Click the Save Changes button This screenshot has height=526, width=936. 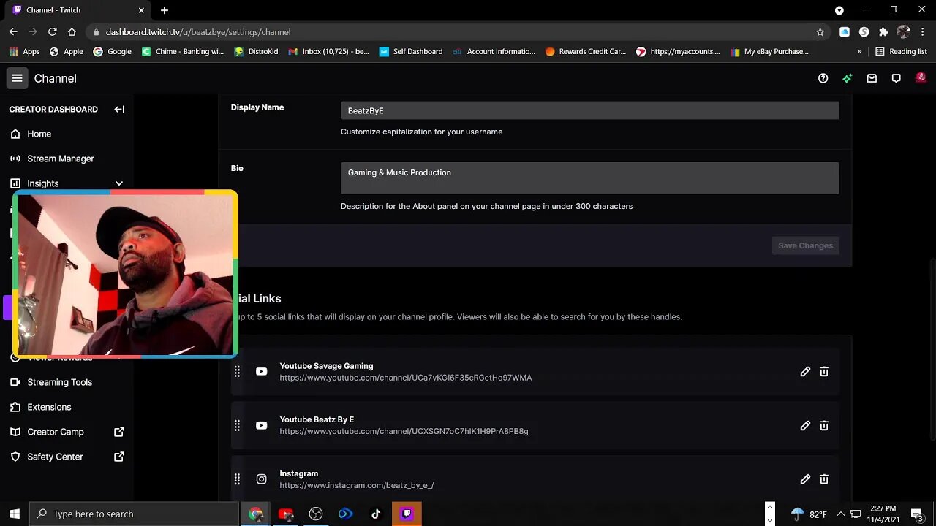point(805,245)
